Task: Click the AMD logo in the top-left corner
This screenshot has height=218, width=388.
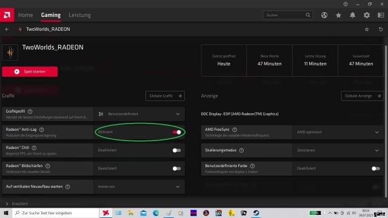Action: click(7, 15)
